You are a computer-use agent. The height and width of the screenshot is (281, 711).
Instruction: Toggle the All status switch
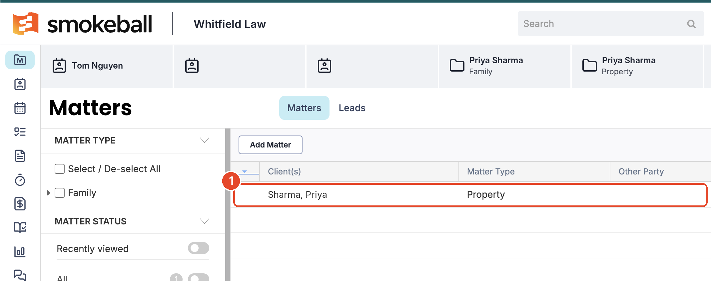pyautogui.click(x=199, y=278)
